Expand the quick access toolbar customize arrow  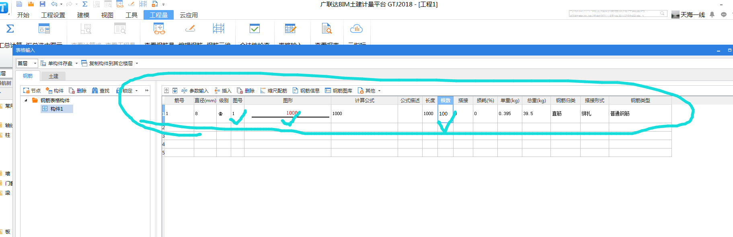tap(163, 4)
